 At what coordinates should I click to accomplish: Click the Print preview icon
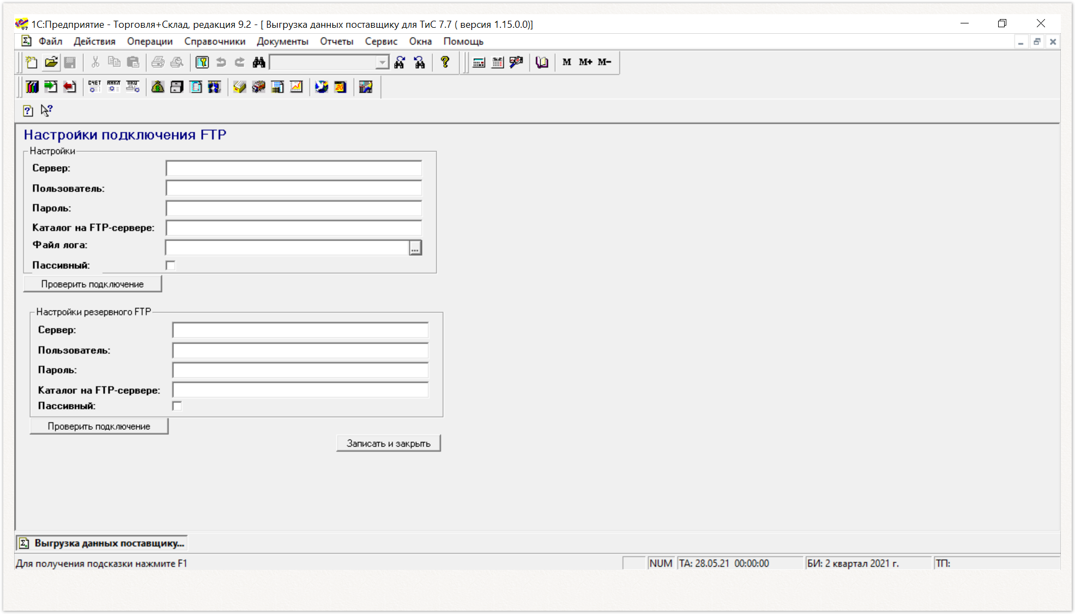click(x=177, y=62)
